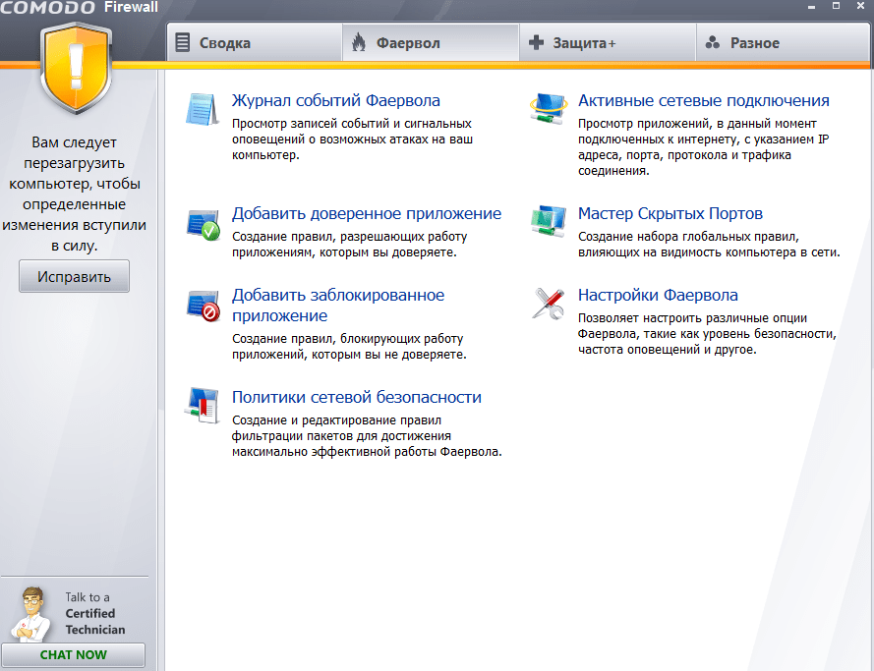Open Настройки Фаервола link
Screen dimensions: 874x671
(658, 295)
